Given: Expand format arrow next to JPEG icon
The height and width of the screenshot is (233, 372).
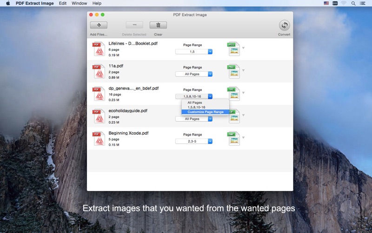Looking at the screenshot, I should click(x=243, y=48).
